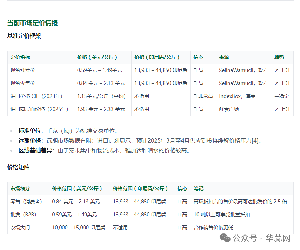
Task: Select the 笔记 column header
Action: click(x=198, y=189)
